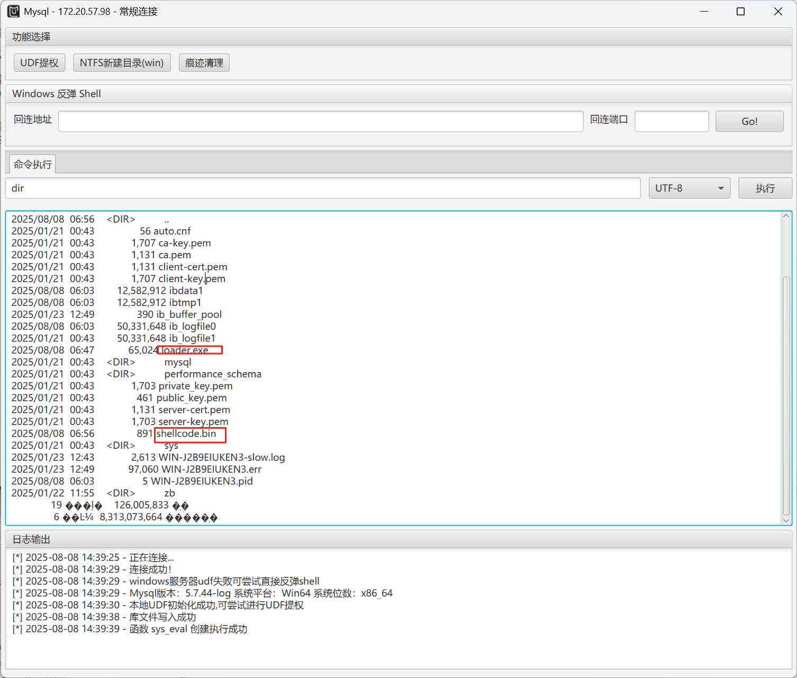Click the zb directory entry
797x678 pixels.
tap(169, 493)
